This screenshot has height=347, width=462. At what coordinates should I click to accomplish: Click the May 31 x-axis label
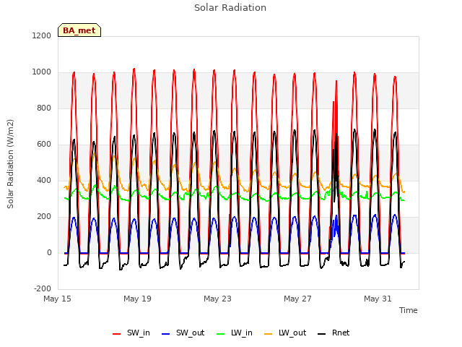point(378,299)
